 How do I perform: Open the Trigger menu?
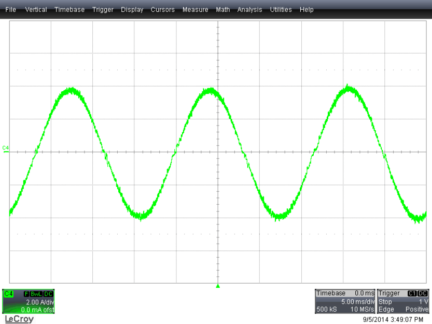103,10
